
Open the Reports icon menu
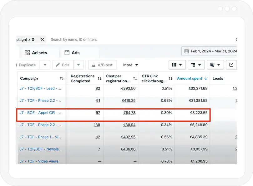[x=215, y=65]
